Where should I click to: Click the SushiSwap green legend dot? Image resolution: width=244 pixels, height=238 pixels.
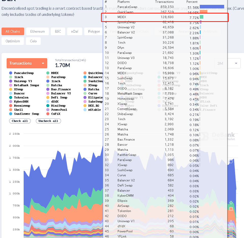[85, 81]
